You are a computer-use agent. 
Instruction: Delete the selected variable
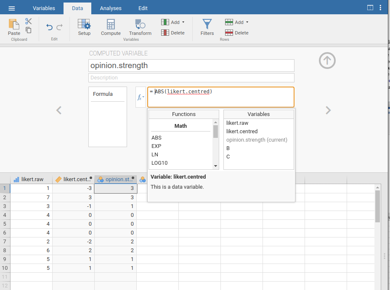click(x=173, y=33)
